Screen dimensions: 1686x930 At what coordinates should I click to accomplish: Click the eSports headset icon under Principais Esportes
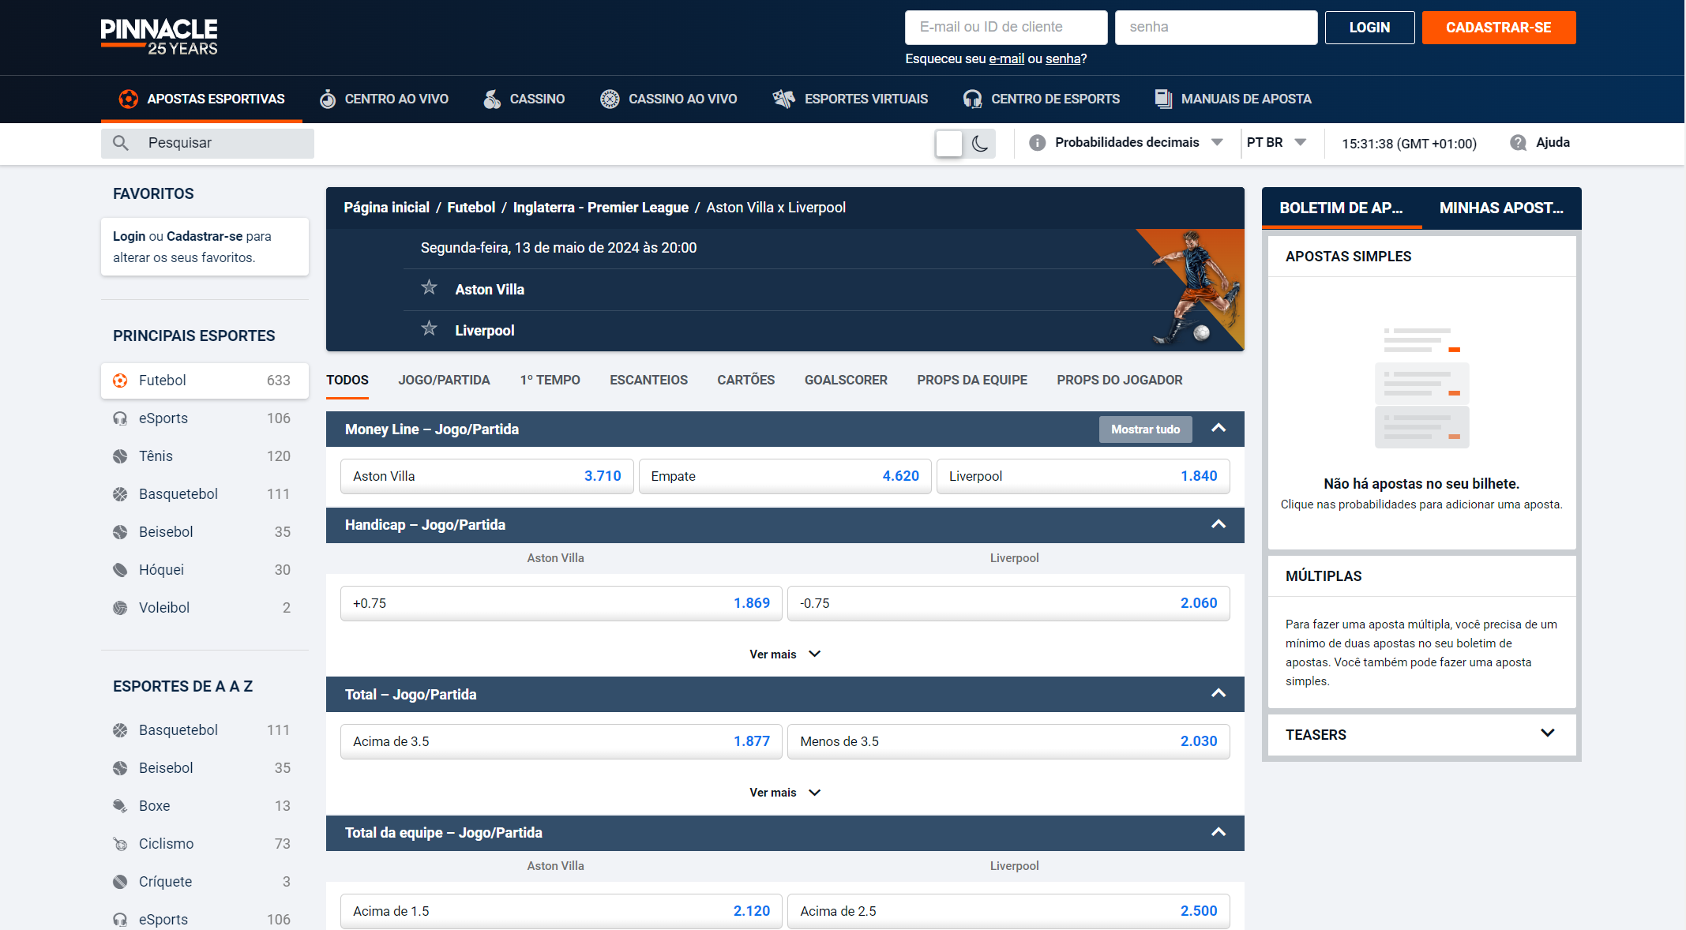[120, 418]
